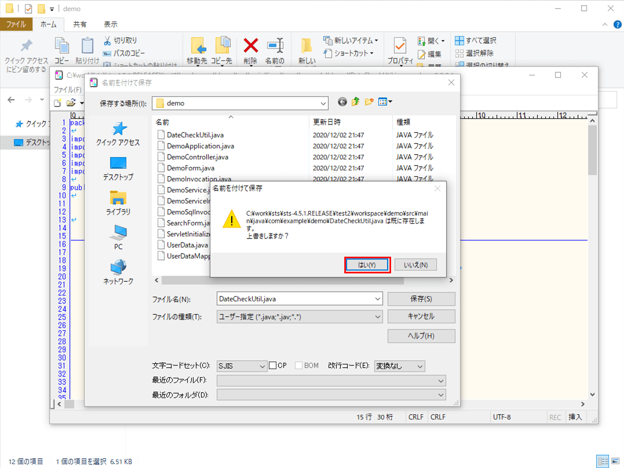Open the Libraries icon in places bar
This screenshot has width=624, height=468.
click(118, 199)
